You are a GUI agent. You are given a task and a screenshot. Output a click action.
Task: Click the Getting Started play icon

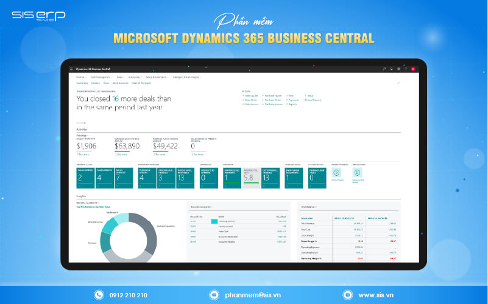click(x=357, y=173)
